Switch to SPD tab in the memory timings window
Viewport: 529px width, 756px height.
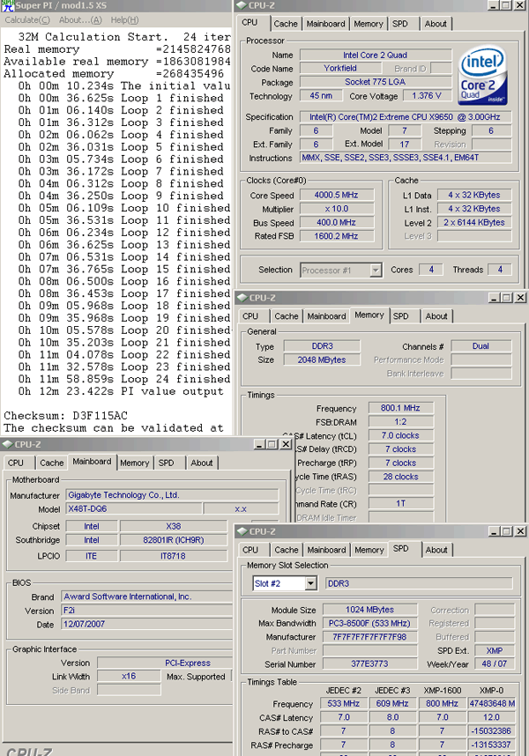point(401,316)
